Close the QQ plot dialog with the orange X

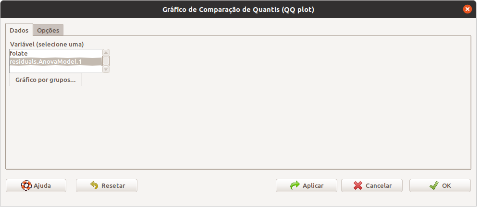click(x=467, y=10)
